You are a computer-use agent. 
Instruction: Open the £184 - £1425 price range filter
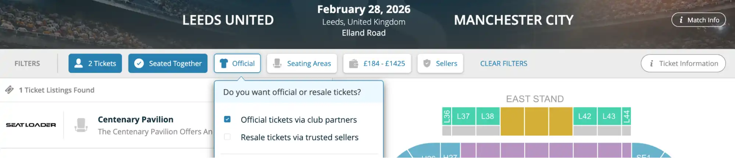377,63
